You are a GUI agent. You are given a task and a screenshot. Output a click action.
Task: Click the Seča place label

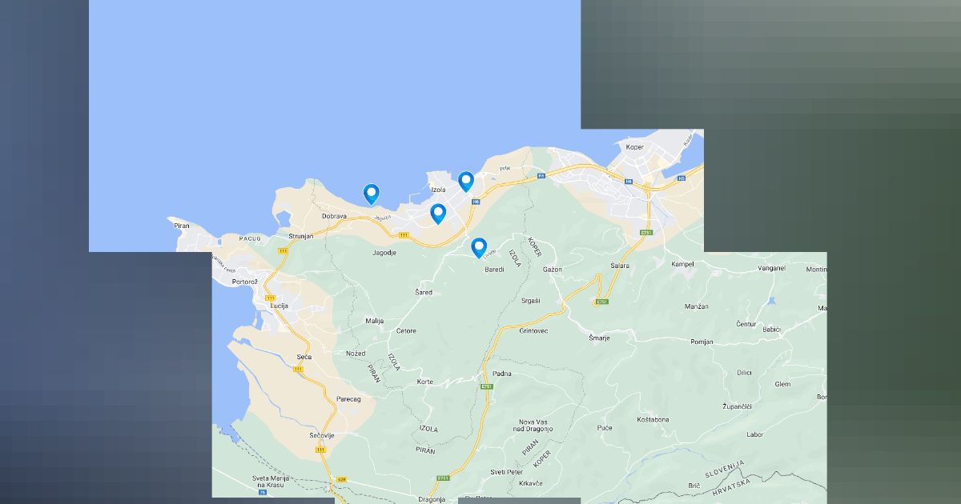click(304, 357)
